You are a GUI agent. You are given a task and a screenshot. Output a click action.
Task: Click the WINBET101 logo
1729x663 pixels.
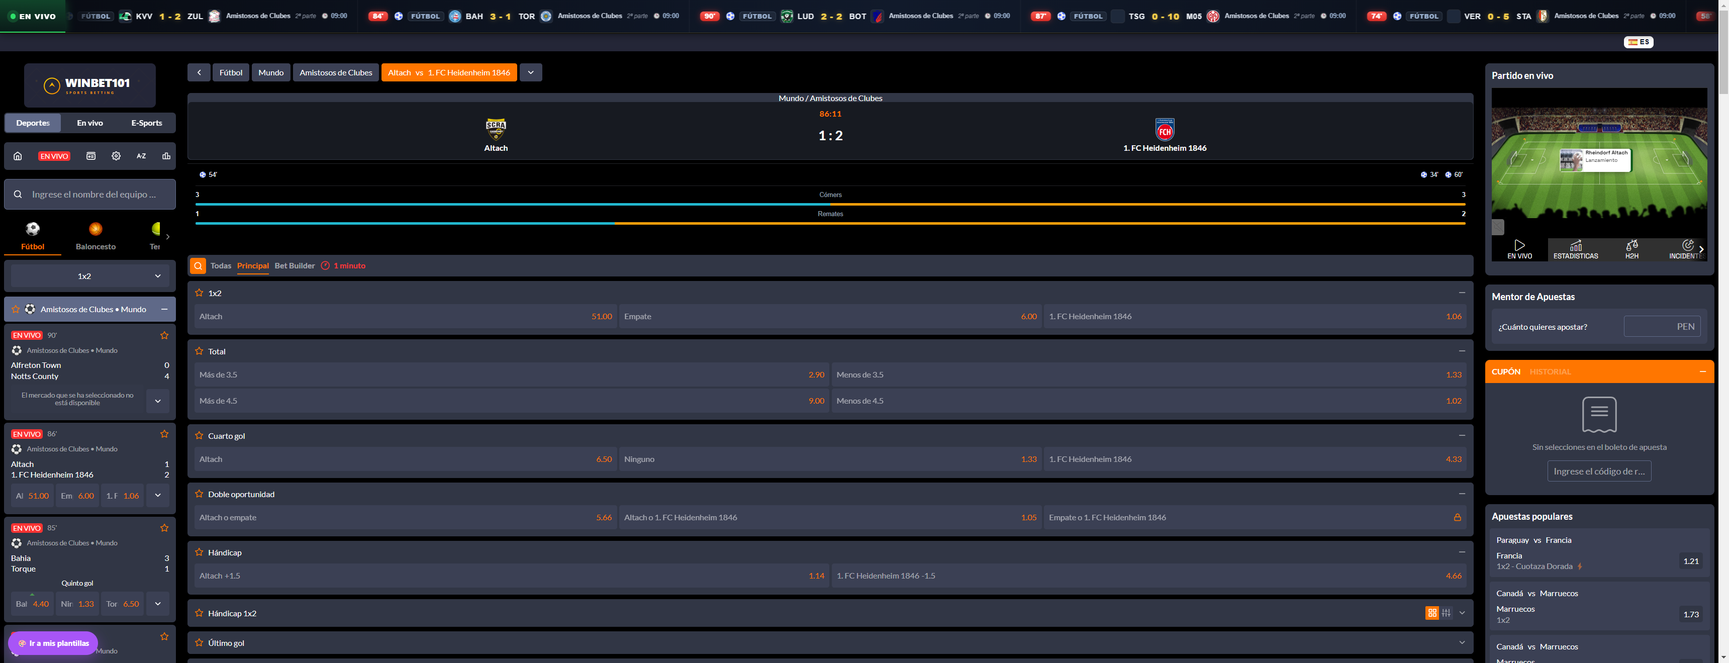click(x=90, y=85)
